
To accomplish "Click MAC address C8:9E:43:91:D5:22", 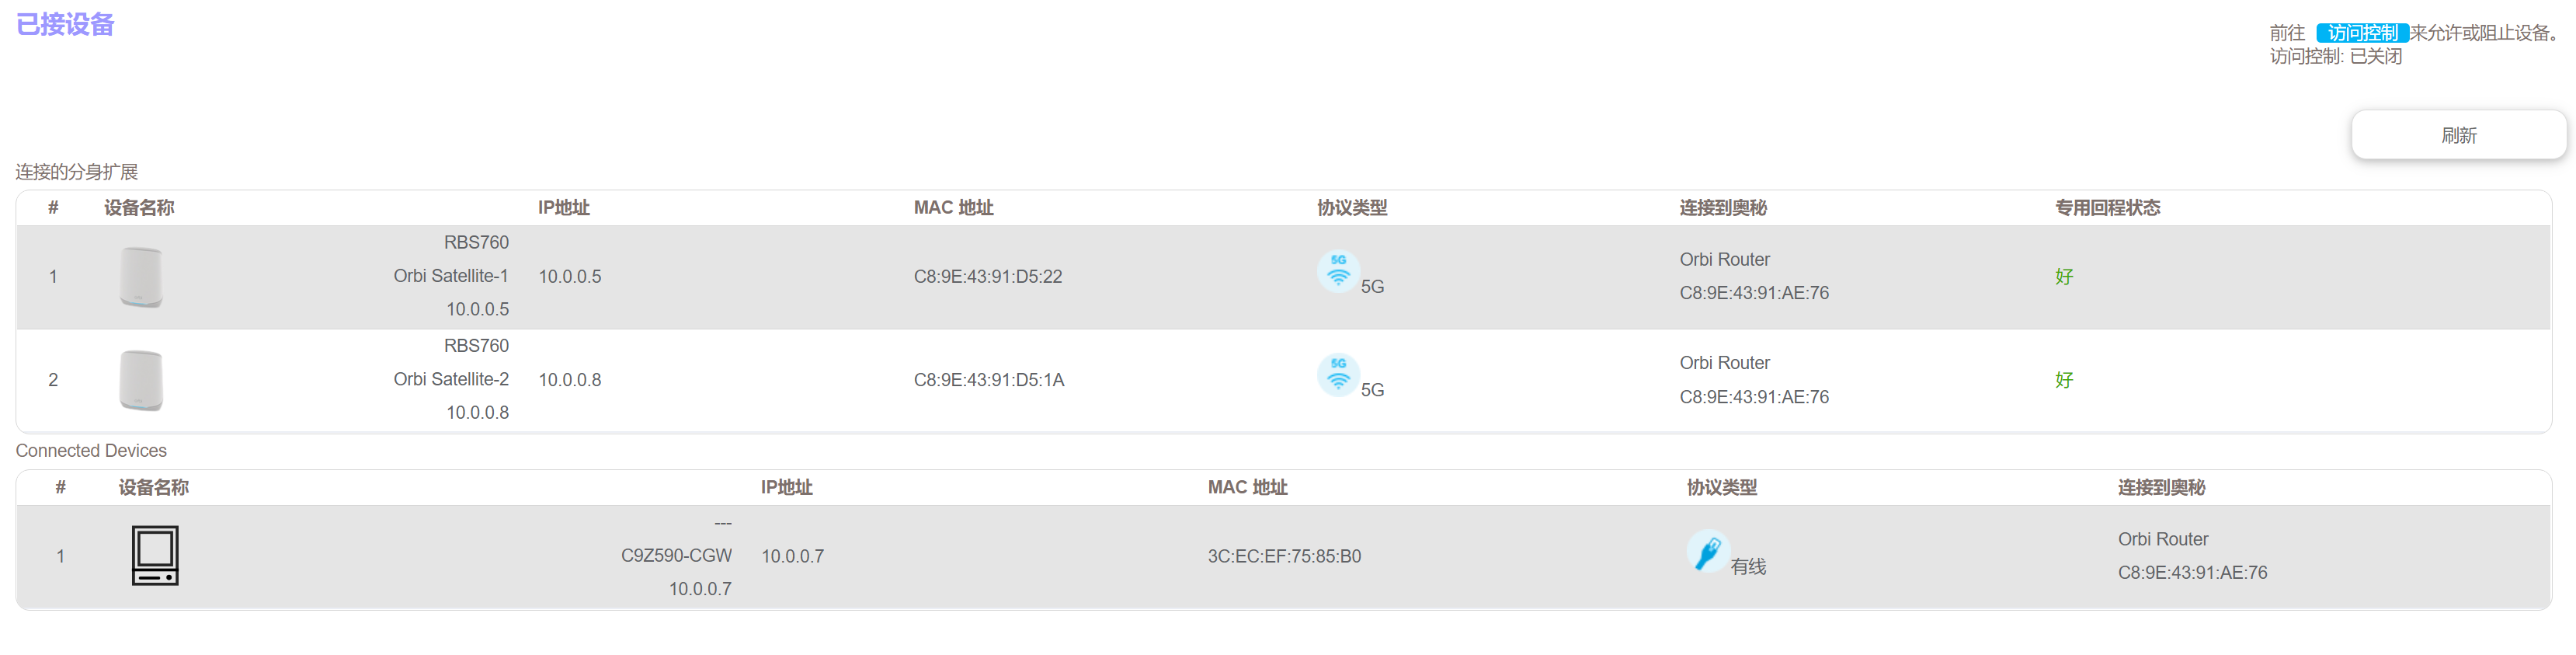I will pyautogui.click(x=987, y=277).
